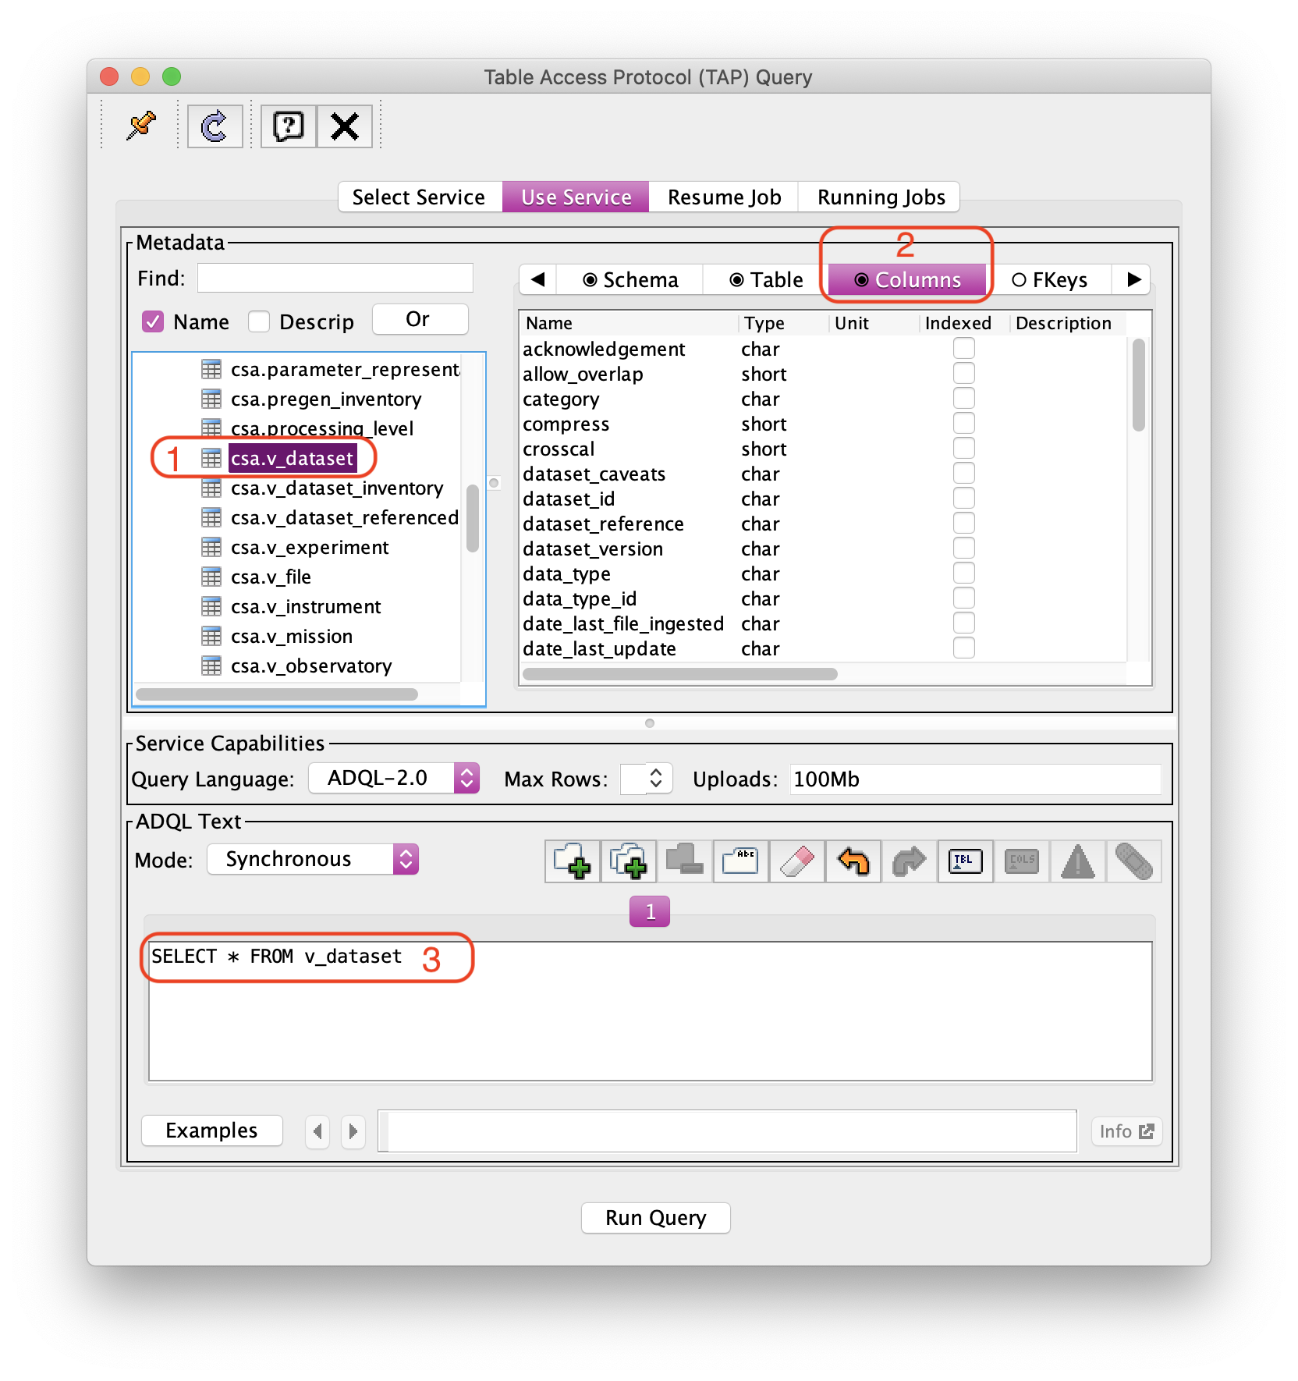Select the ADQL text tab numbered 1

[650, 911]
